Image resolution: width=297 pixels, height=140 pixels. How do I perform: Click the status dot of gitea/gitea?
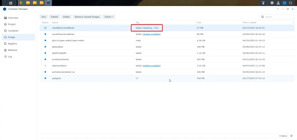45,47
